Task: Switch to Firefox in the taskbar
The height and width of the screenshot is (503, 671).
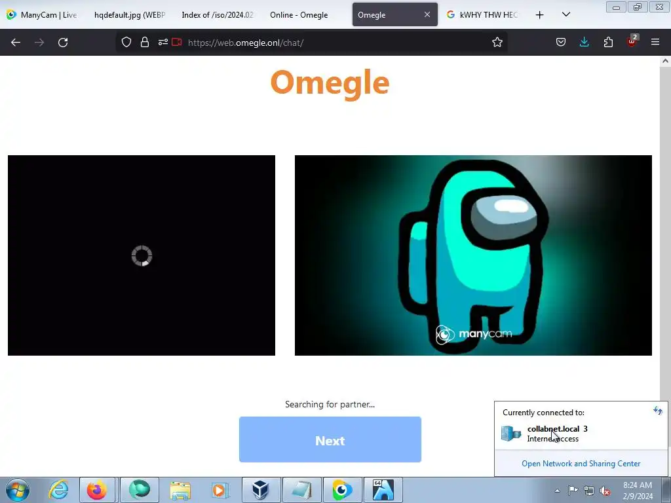Action: point(97,490)
